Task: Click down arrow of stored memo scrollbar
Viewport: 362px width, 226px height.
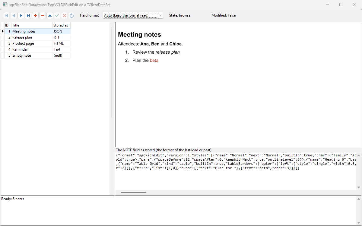Action: pyautogui.click(x=359, y=187)
